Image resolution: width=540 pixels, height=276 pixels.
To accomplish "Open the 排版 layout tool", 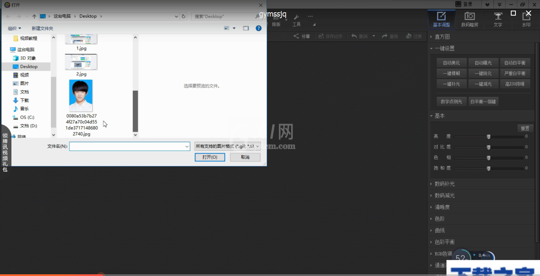I will pos(276,20).
